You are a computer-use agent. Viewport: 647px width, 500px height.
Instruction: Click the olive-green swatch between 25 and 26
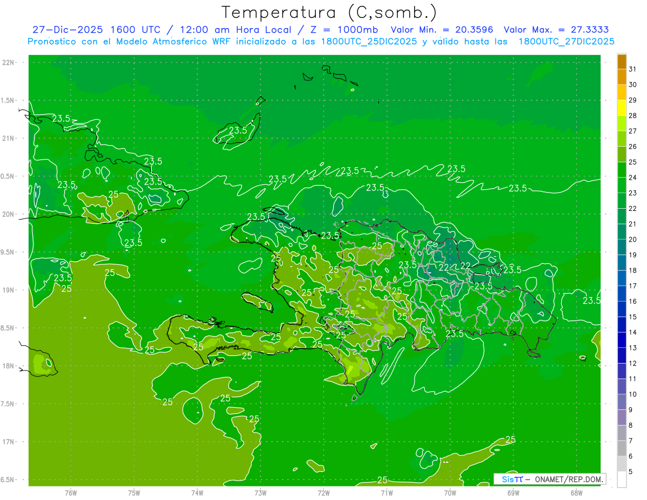[622, 155]
